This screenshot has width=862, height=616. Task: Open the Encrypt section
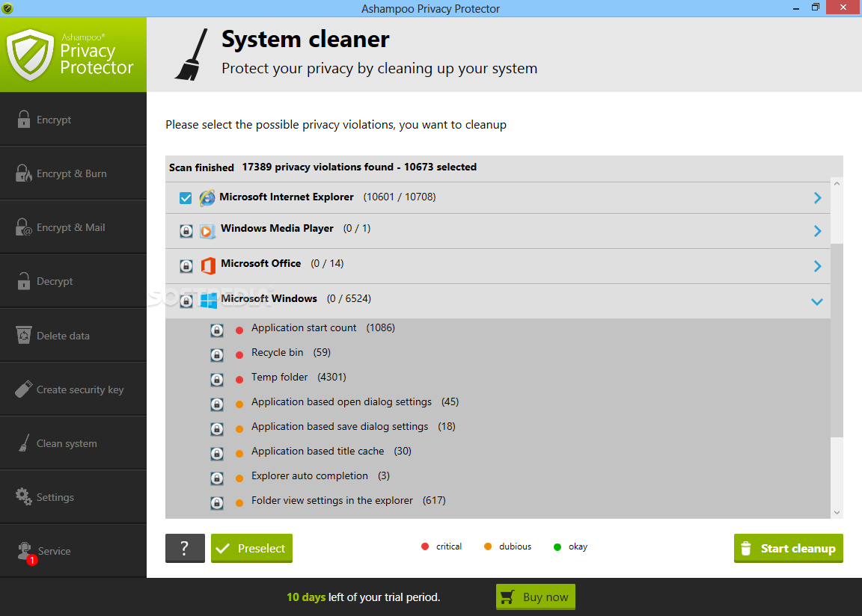coord(73,119)
